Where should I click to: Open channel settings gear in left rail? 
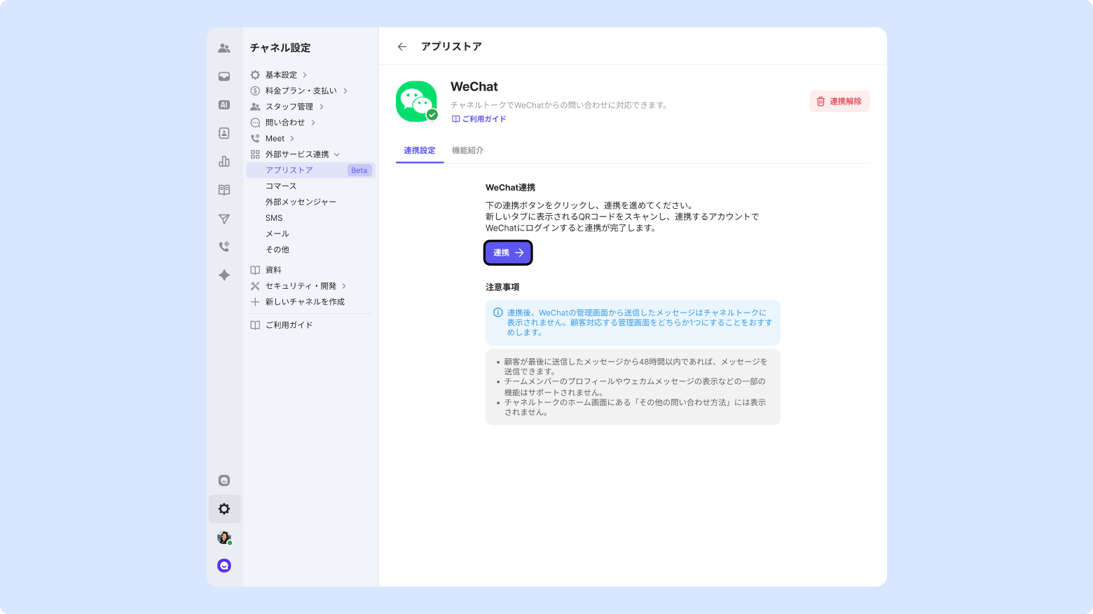point(224,509)
